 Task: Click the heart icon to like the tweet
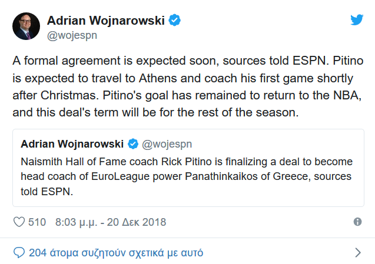tap(19, 222)
